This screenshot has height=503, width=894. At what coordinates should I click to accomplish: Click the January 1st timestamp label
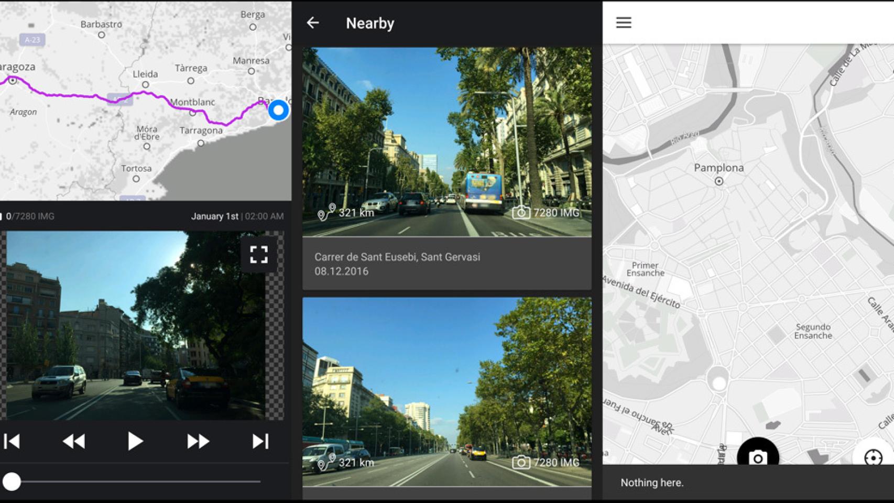(x=215, y=216)
